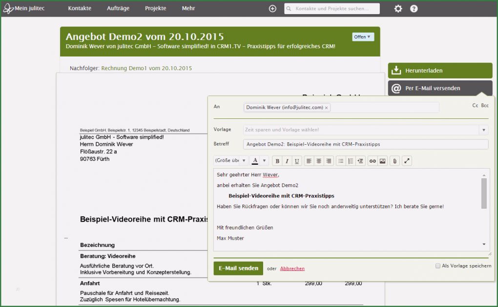Attach a file with the paperclip icon
Image resolution: width=498 pixels, height=307 pixels.
[x=395, y=161]
